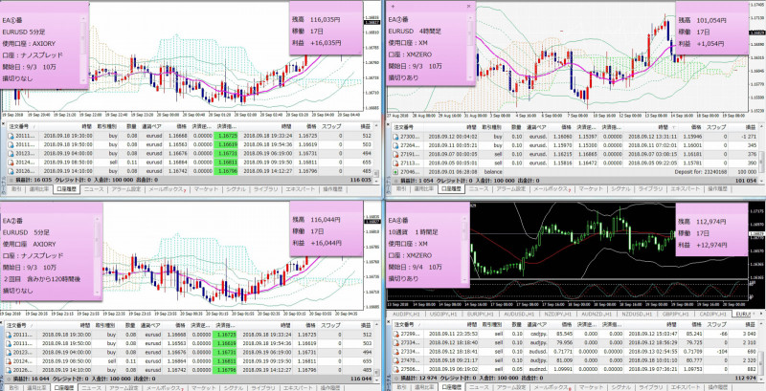Screen dimensions: 766x391
Task: Sort by 注文番号 column in top-left terminal
Action: 17,125
